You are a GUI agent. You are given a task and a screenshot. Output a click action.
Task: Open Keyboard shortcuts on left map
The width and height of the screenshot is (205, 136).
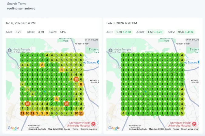[37, 129]
